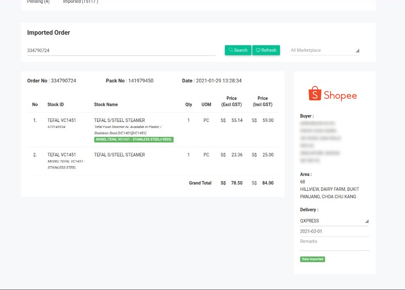Click the UOM column header
Screen dimensions: 405x290
click(206, 104)
